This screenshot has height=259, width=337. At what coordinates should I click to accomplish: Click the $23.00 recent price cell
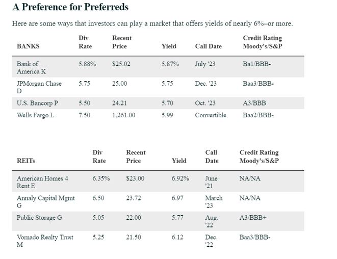click(135, 179)
